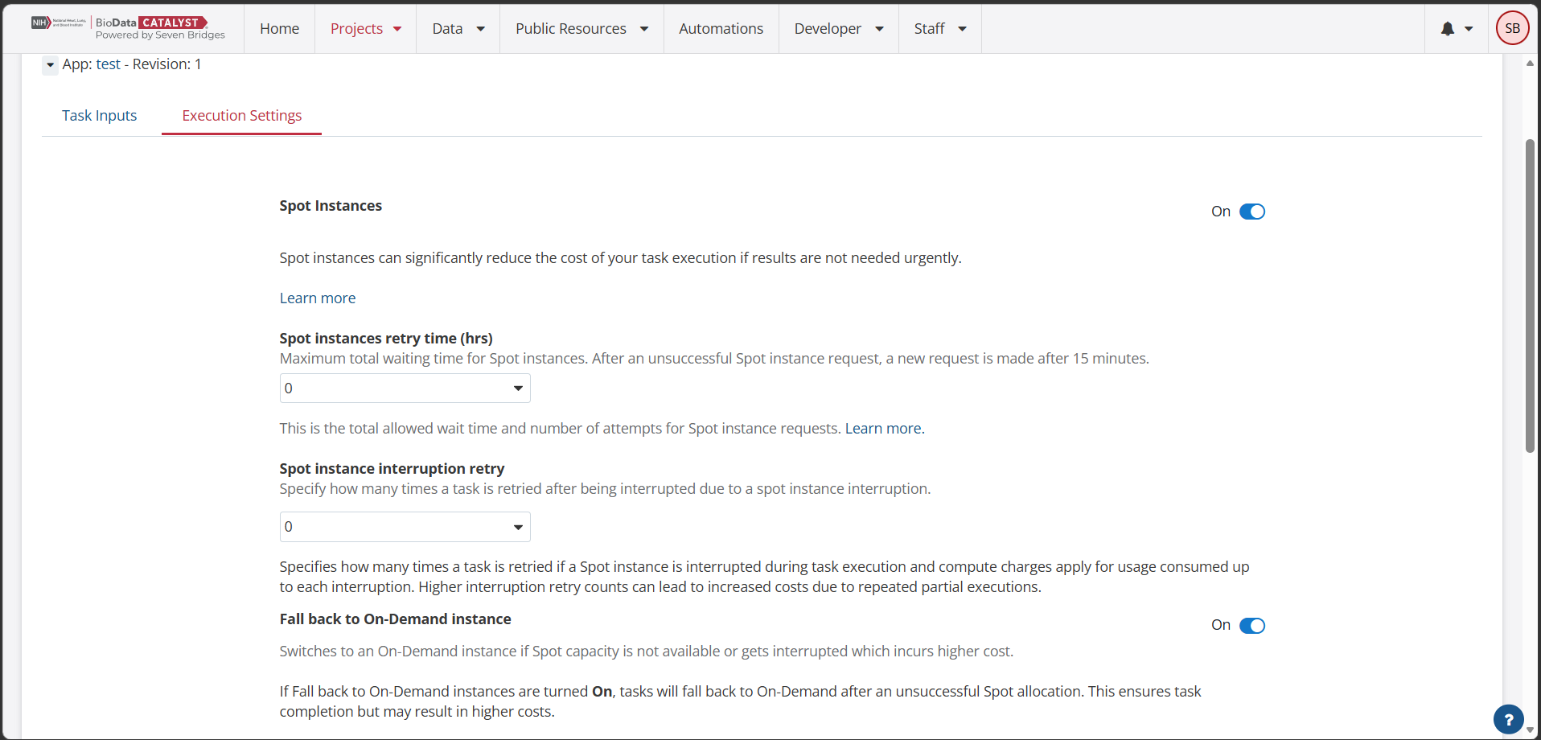Expand the Projects menu
Viewport: 1541px width, 740px height.
pyautogui.click(x=365, y=29)
